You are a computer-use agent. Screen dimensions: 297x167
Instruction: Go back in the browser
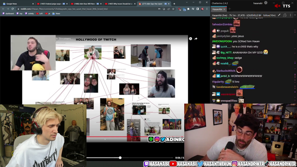pyautogui.click(x=3, y=9)
